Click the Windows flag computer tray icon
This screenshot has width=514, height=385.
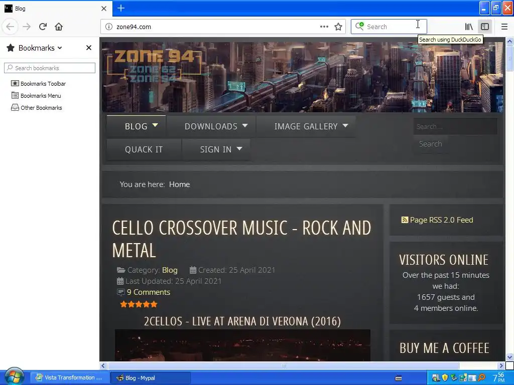(435, 378)
